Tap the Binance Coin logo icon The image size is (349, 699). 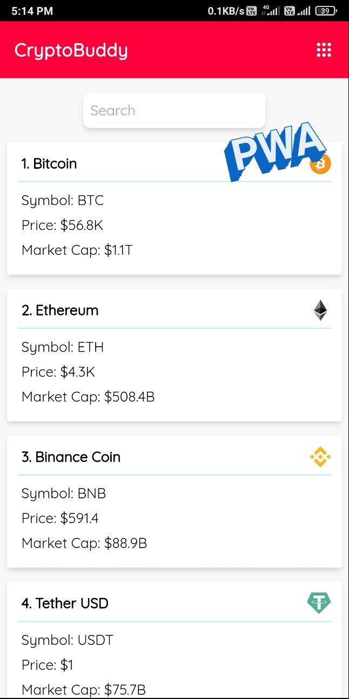click(320, 457)
